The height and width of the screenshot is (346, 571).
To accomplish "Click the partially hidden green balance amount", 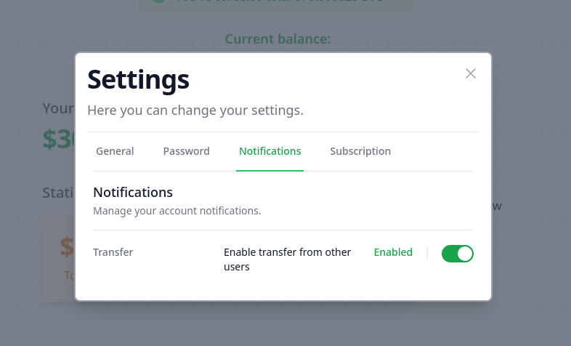I will click(58, 140).
